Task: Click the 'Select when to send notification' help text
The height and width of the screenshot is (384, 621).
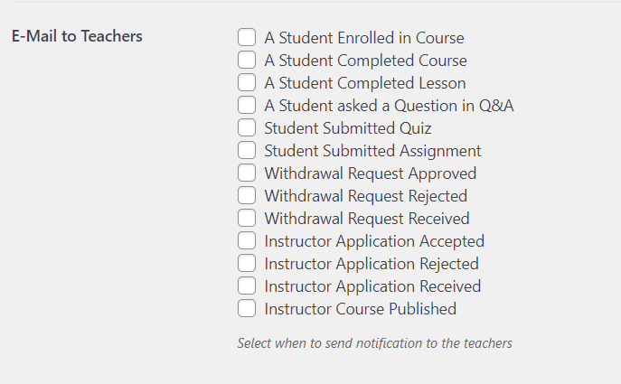Action: tap(374, 343)
